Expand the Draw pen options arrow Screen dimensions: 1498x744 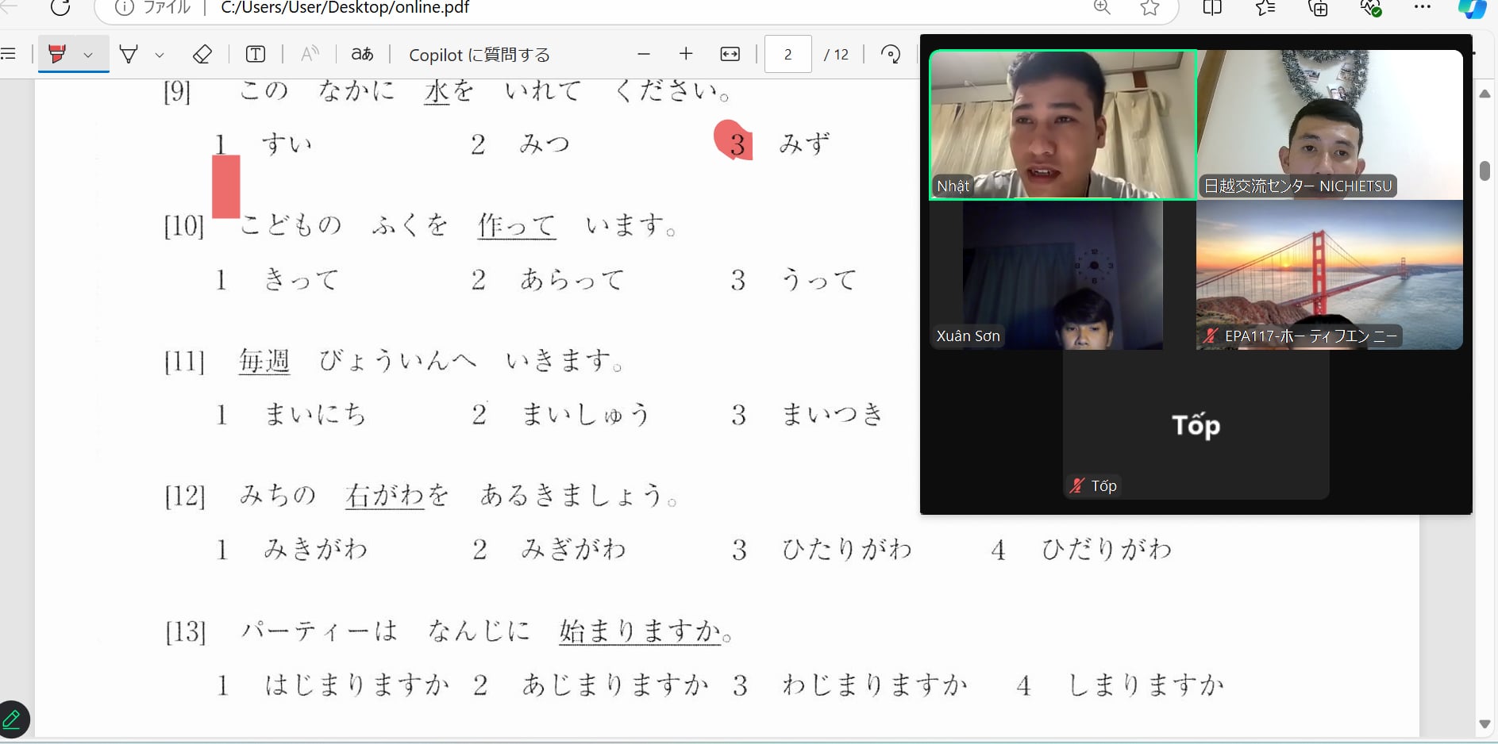[160, 55]
